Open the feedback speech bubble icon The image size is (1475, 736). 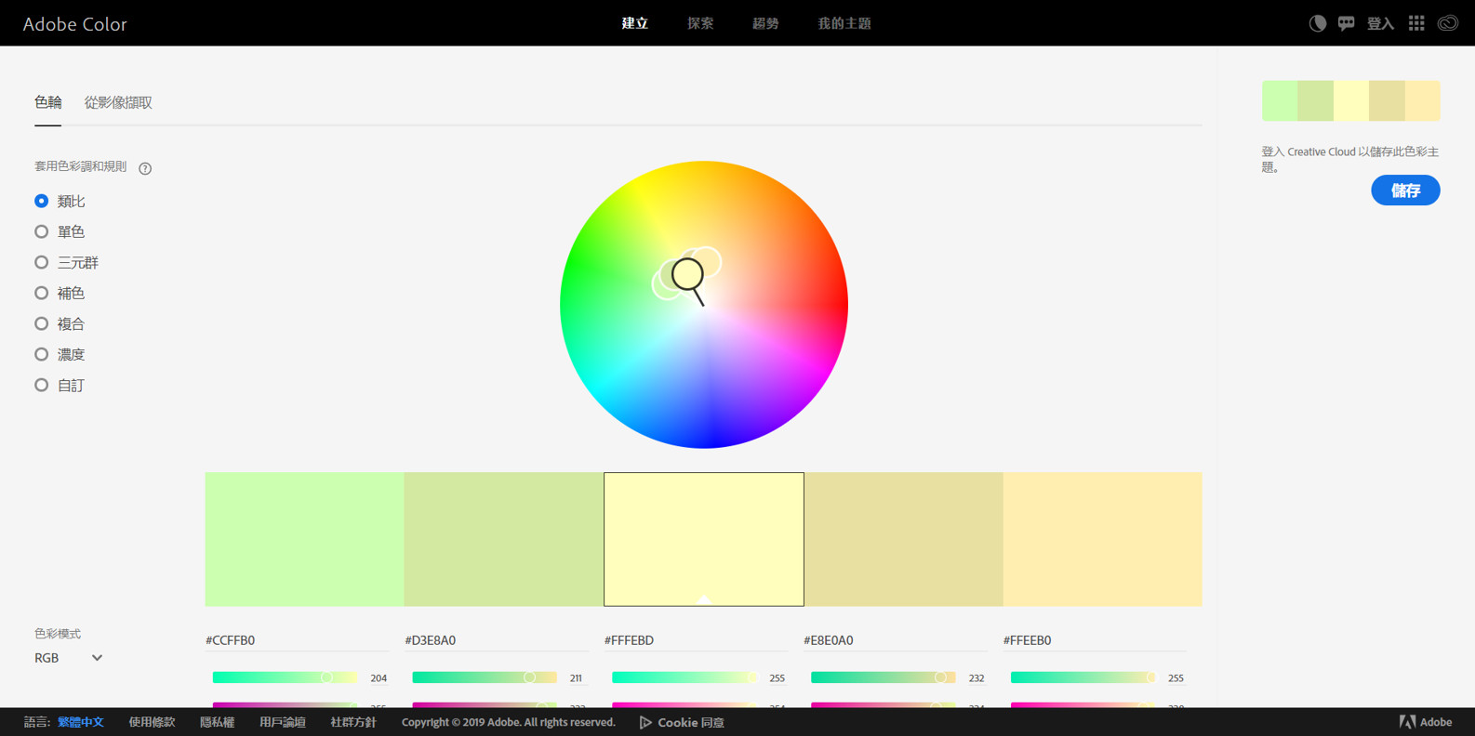(1346, 23)
